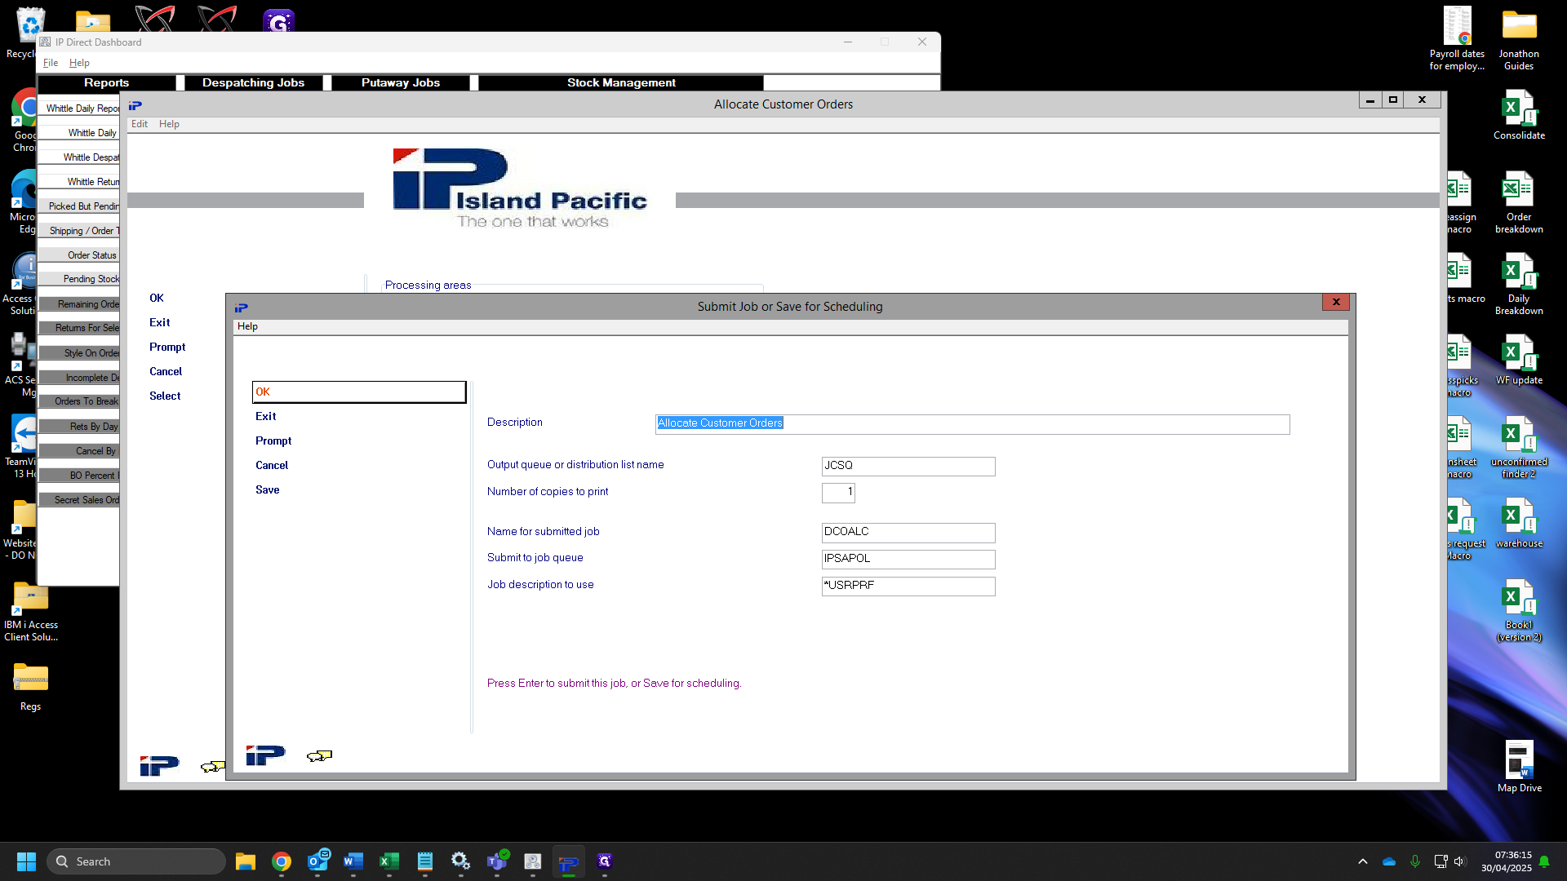Click Cancel By button in Dashboard

79,451
